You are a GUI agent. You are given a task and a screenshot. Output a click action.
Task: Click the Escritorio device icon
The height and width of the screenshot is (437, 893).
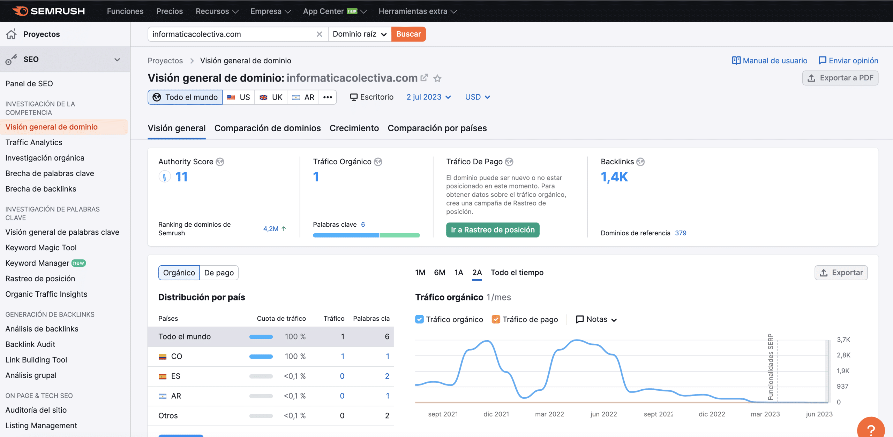click(x=353, y=97)
